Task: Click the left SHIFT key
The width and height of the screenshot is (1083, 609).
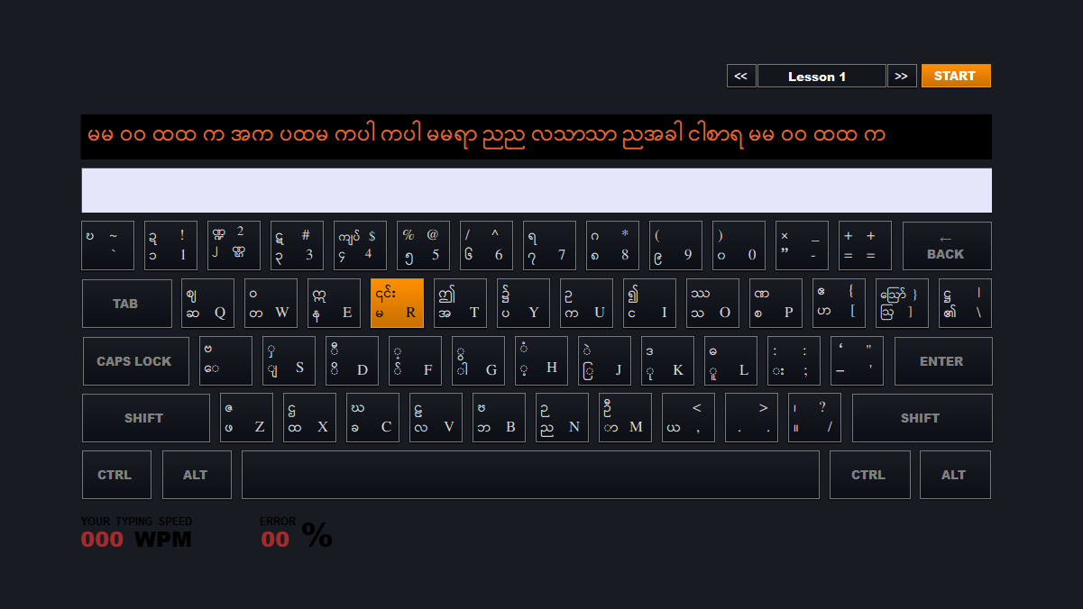Action: (x=145, y=418)
